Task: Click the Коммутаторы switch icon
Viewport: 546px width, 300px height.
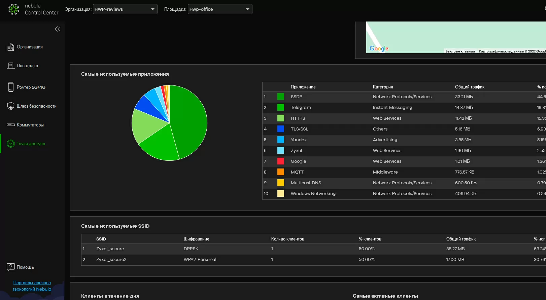Action: [x=11, y=125]
